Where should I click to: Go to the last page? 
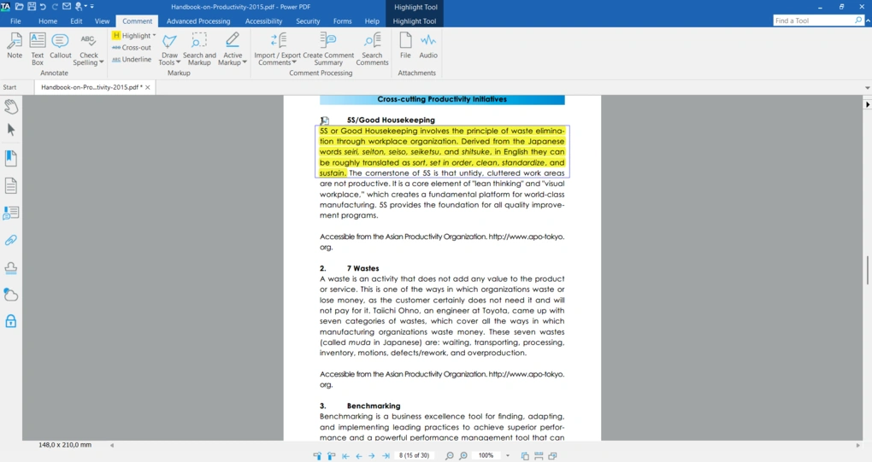point(386,456)
